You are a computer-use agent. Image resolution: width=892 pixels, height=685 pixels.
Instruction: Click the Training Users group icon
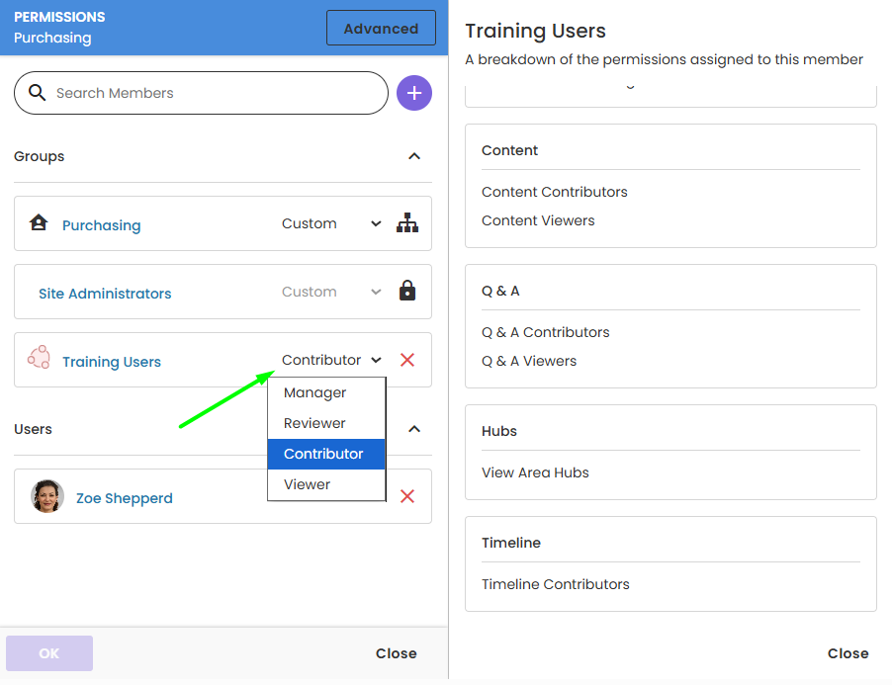point(40,358)
